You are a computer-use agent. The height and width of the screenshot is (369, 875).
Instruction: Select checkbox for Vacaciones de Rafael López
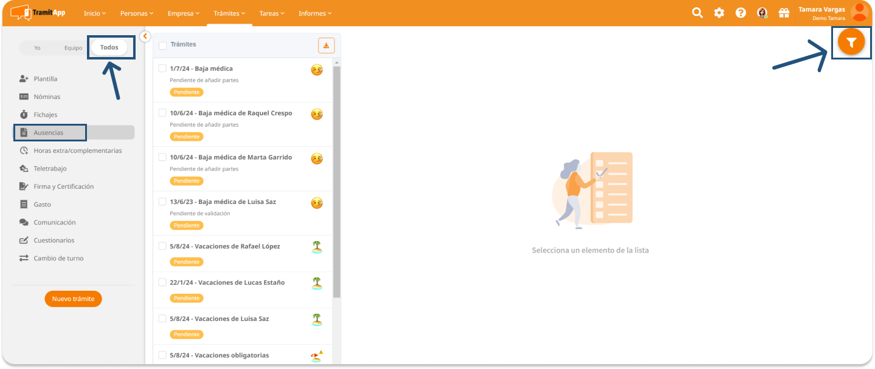pos(162,246)
